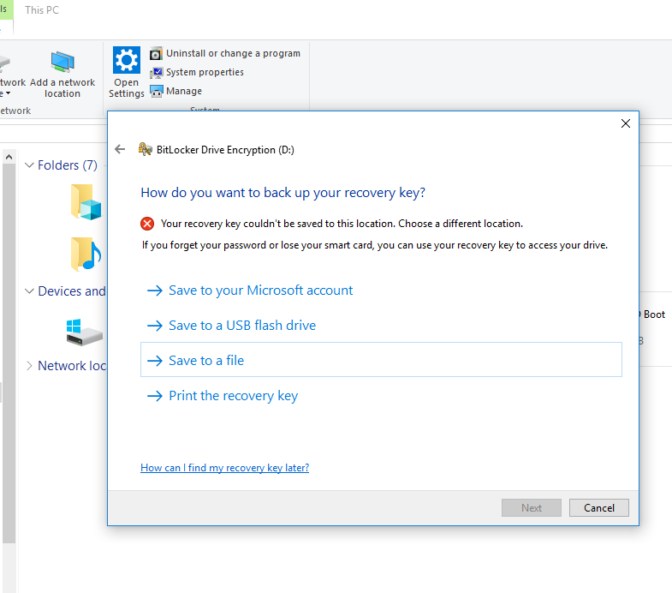
Task: Click the Folders (7) heading text
Action: click(x=68, y=165)
